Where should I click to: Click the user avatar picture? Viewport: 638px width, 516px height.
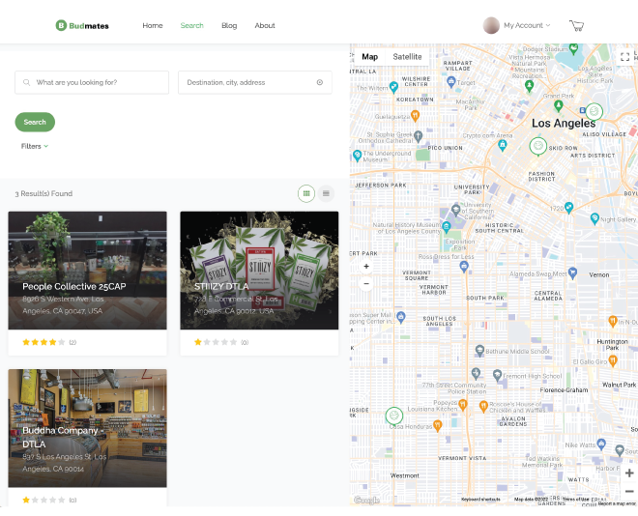click(491, 26)
